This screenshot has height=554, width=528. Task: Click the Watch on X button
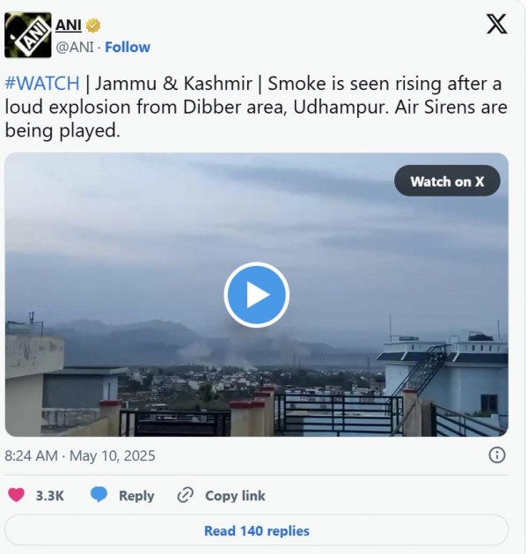[447, 181]
